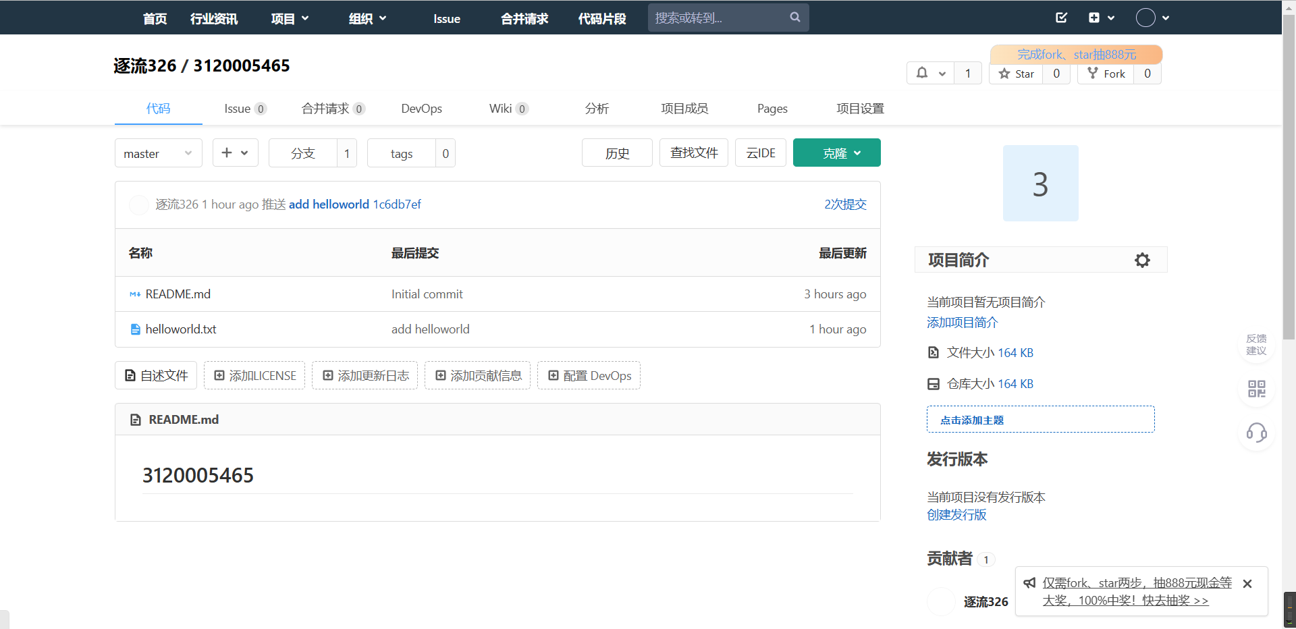Click the project avatar thumbnail showing 3
This screenshot has height=629, width=1296.
[x=1040, y=183]
